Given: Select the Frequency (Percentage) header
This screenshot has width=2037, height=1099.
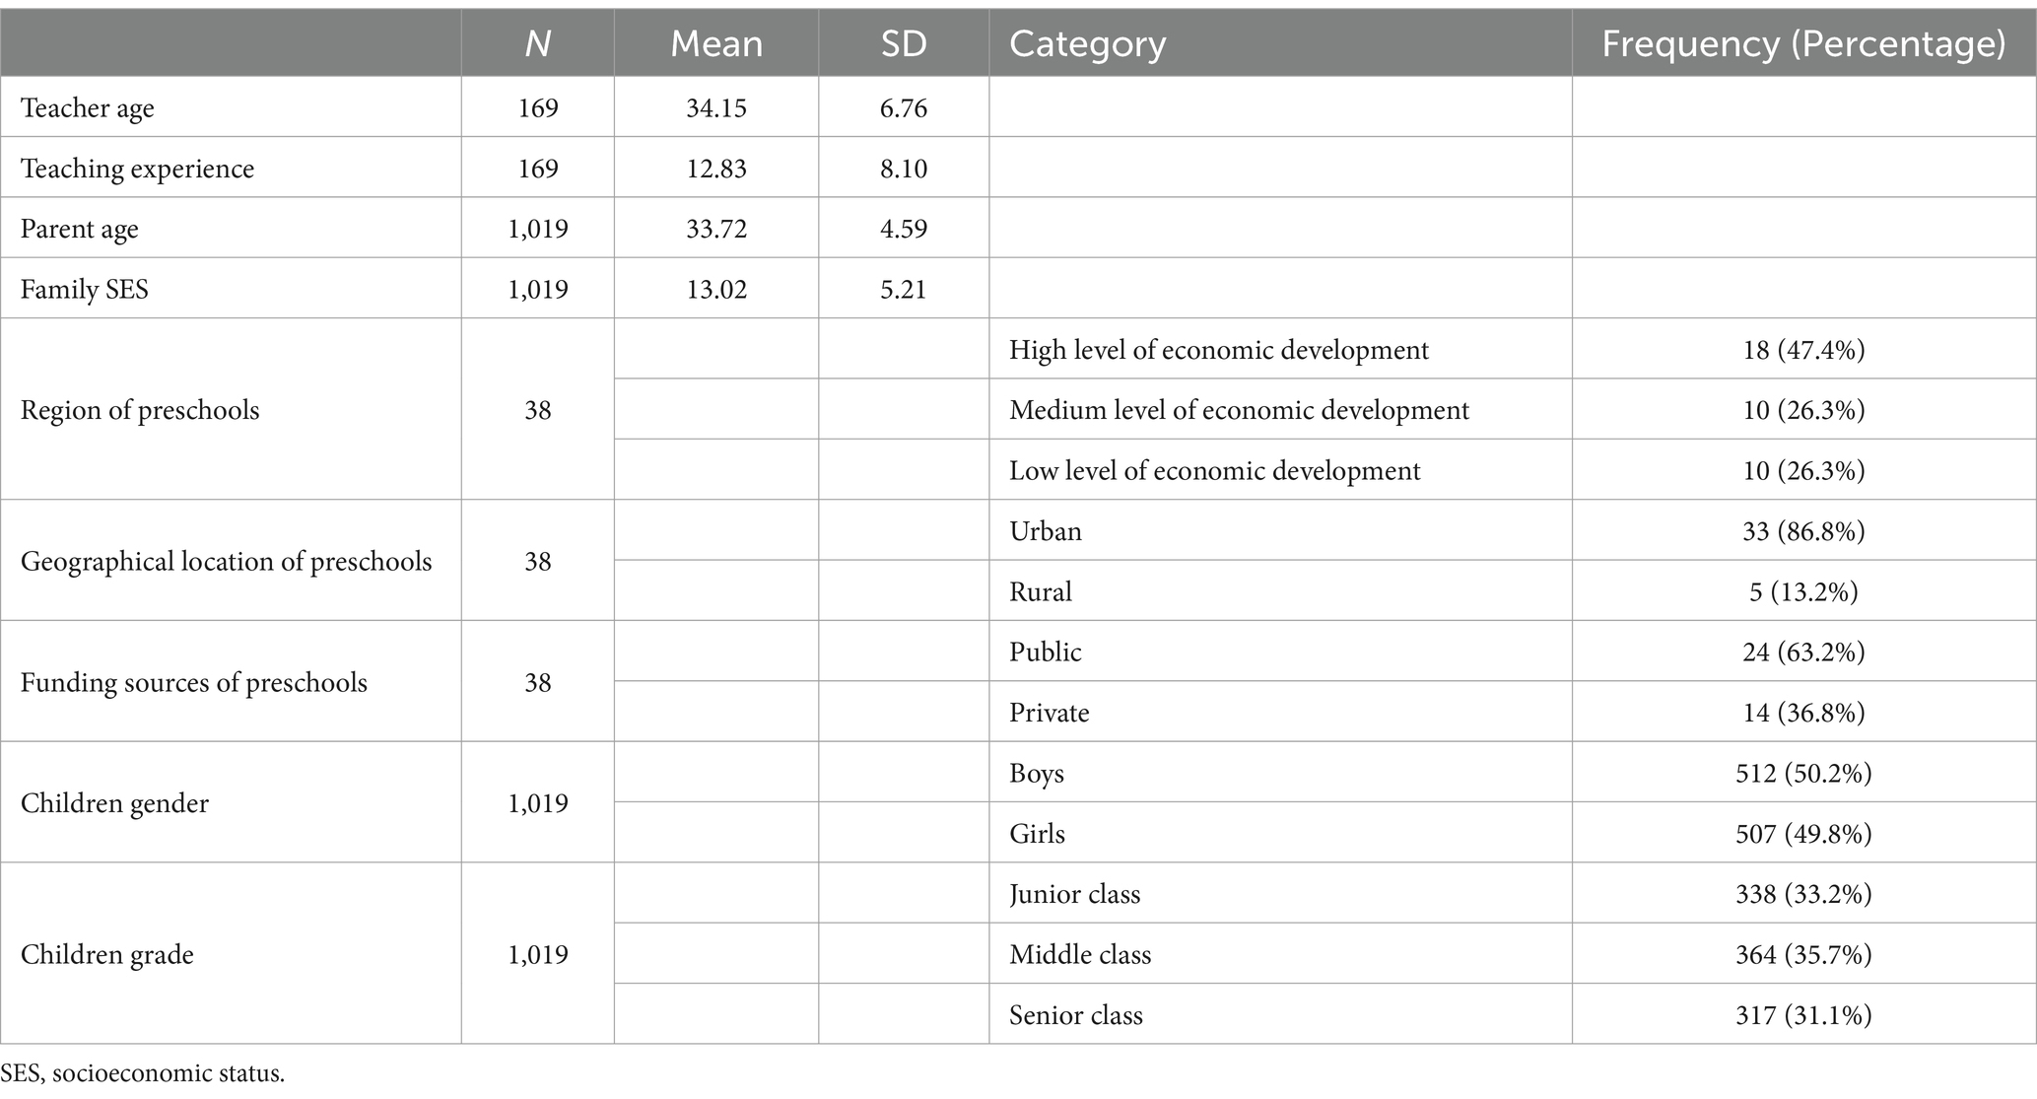Looking at the screenshot, I should pyautogui.click(x=1803, y=43).
